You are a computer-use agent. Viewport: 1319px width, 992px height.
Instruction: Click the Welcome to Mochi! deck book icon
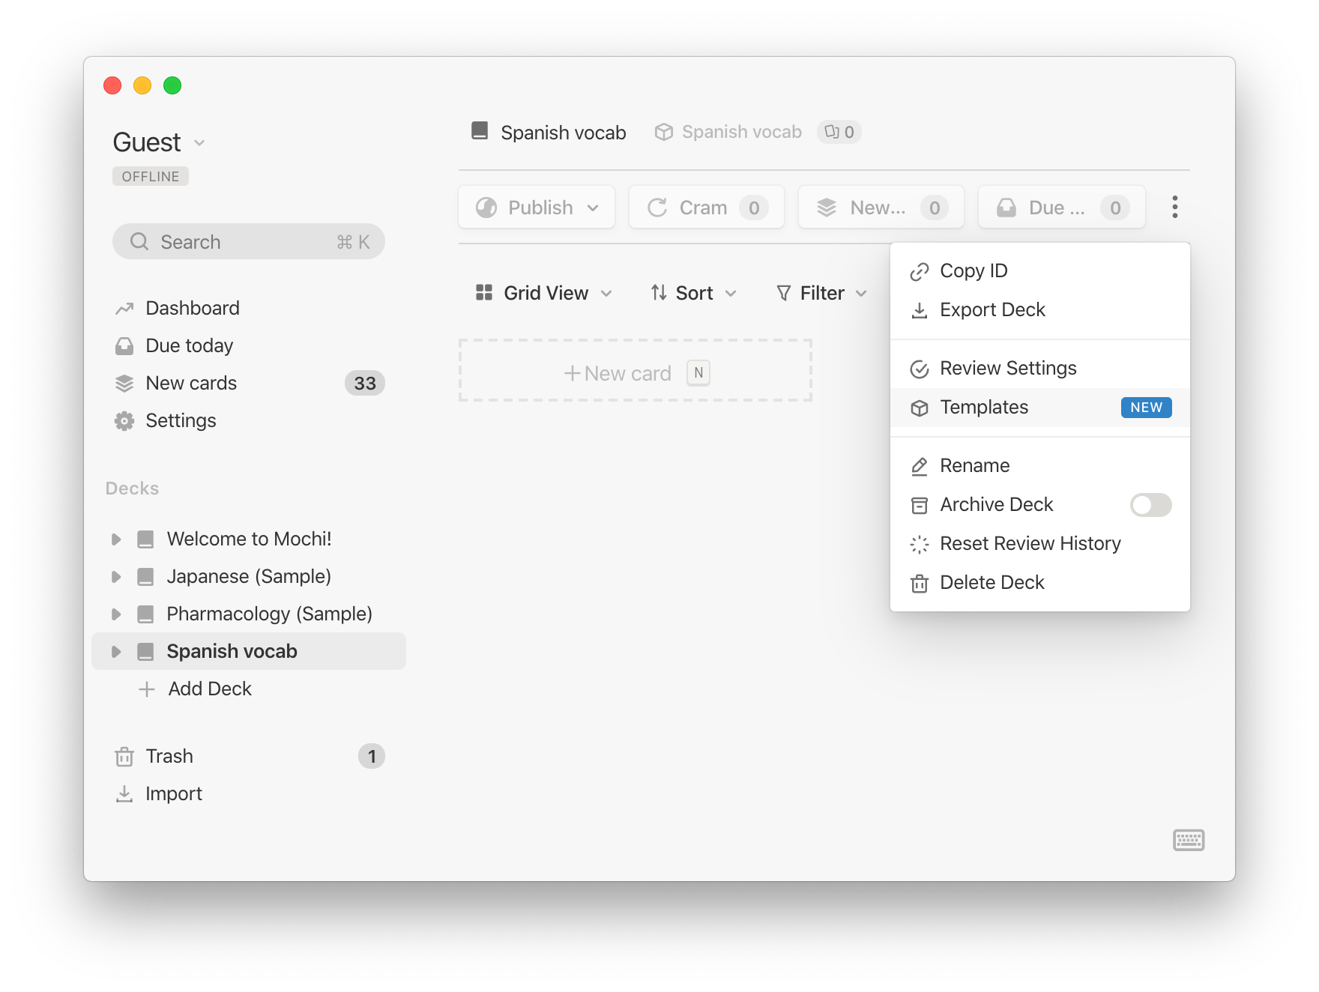(145, 539)
